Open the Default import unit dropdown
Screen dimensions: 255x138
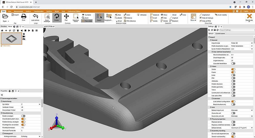tap(242, 110)
